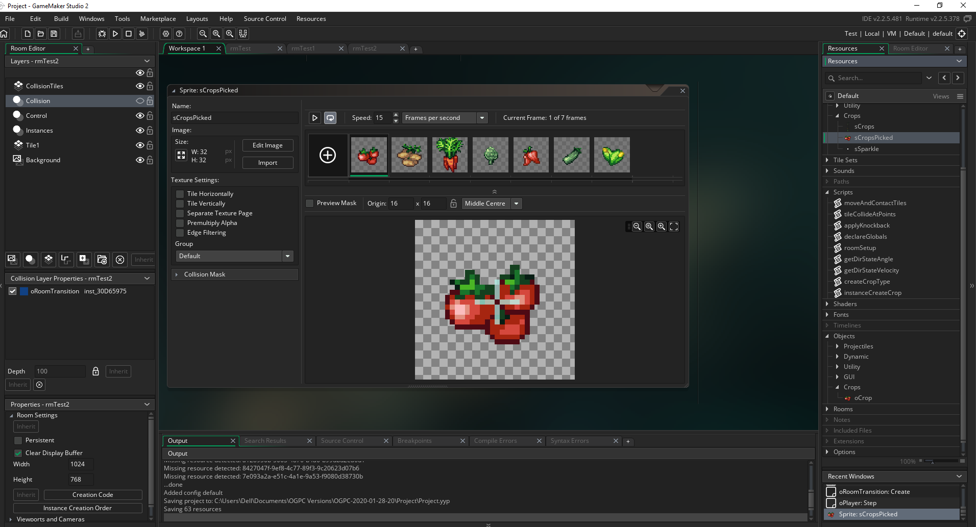
Task: Collapse the Crops folder under Objects
Action: (839, 387)
